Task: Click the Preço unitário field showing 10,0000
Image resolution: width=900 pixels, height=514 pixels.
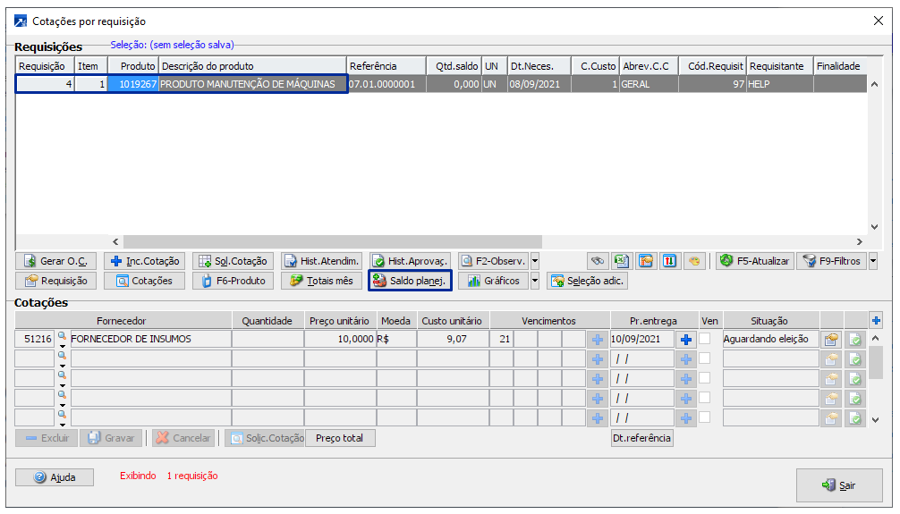Action: pyautogui.click(x=340, y=340)
